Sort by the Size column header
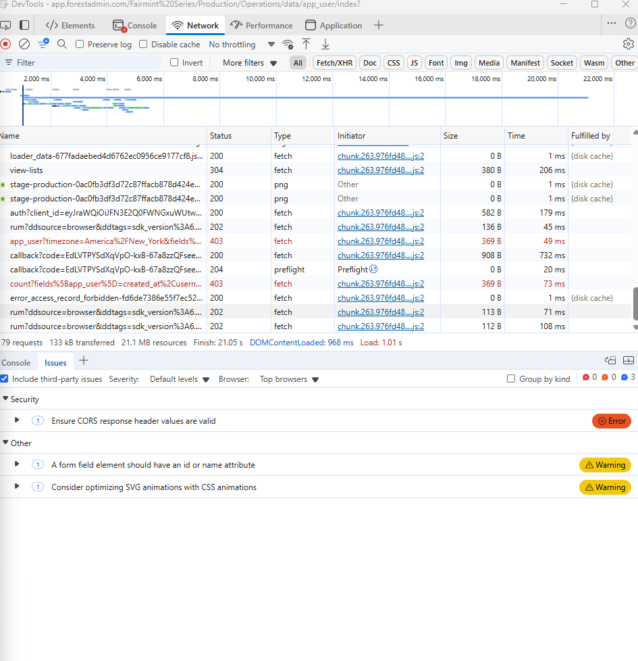Image resolution: width=638 pixels, height=661 pixels. (x=473, y=136)
